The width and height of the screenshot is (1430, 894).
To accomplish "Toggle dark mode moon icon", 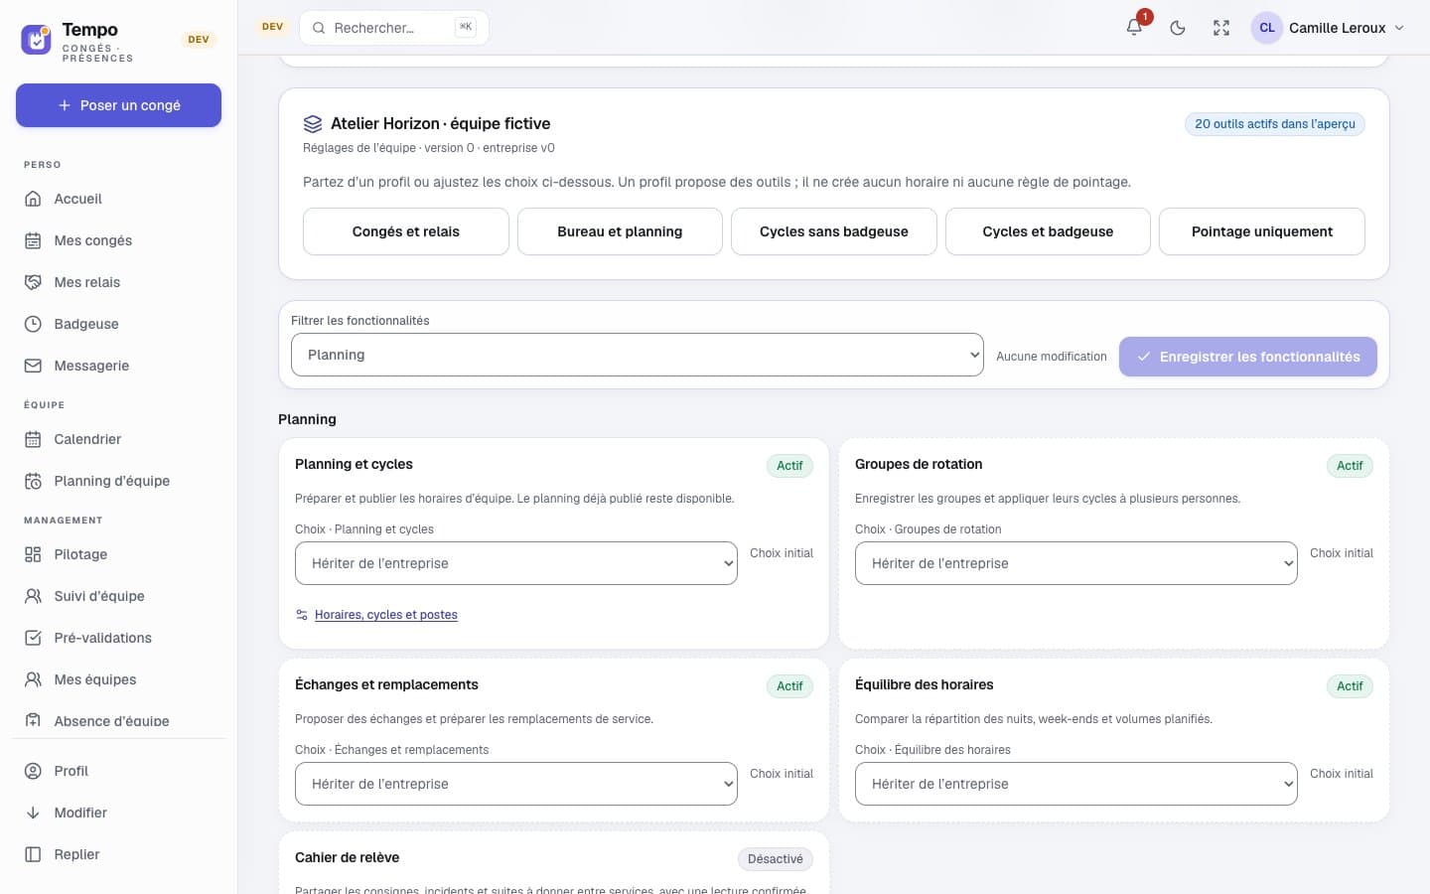I will tap(1178, 28).
